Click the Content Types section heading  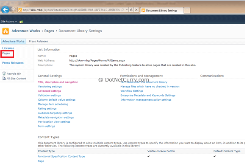49,137
